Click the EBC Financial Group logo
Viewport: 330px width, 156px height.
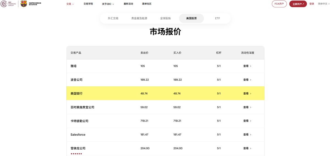(x=8, y=4)
